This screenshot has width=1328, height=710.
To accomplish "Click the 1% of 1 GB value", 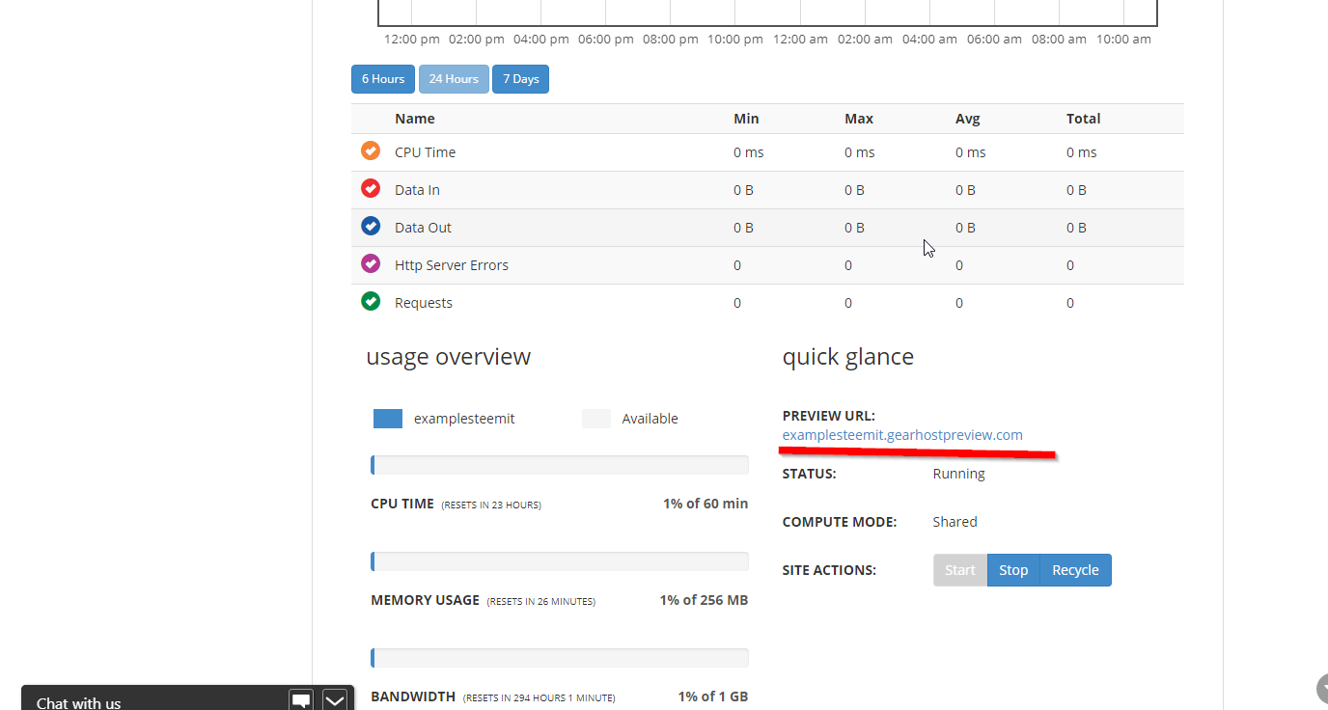I will [712, 696].
